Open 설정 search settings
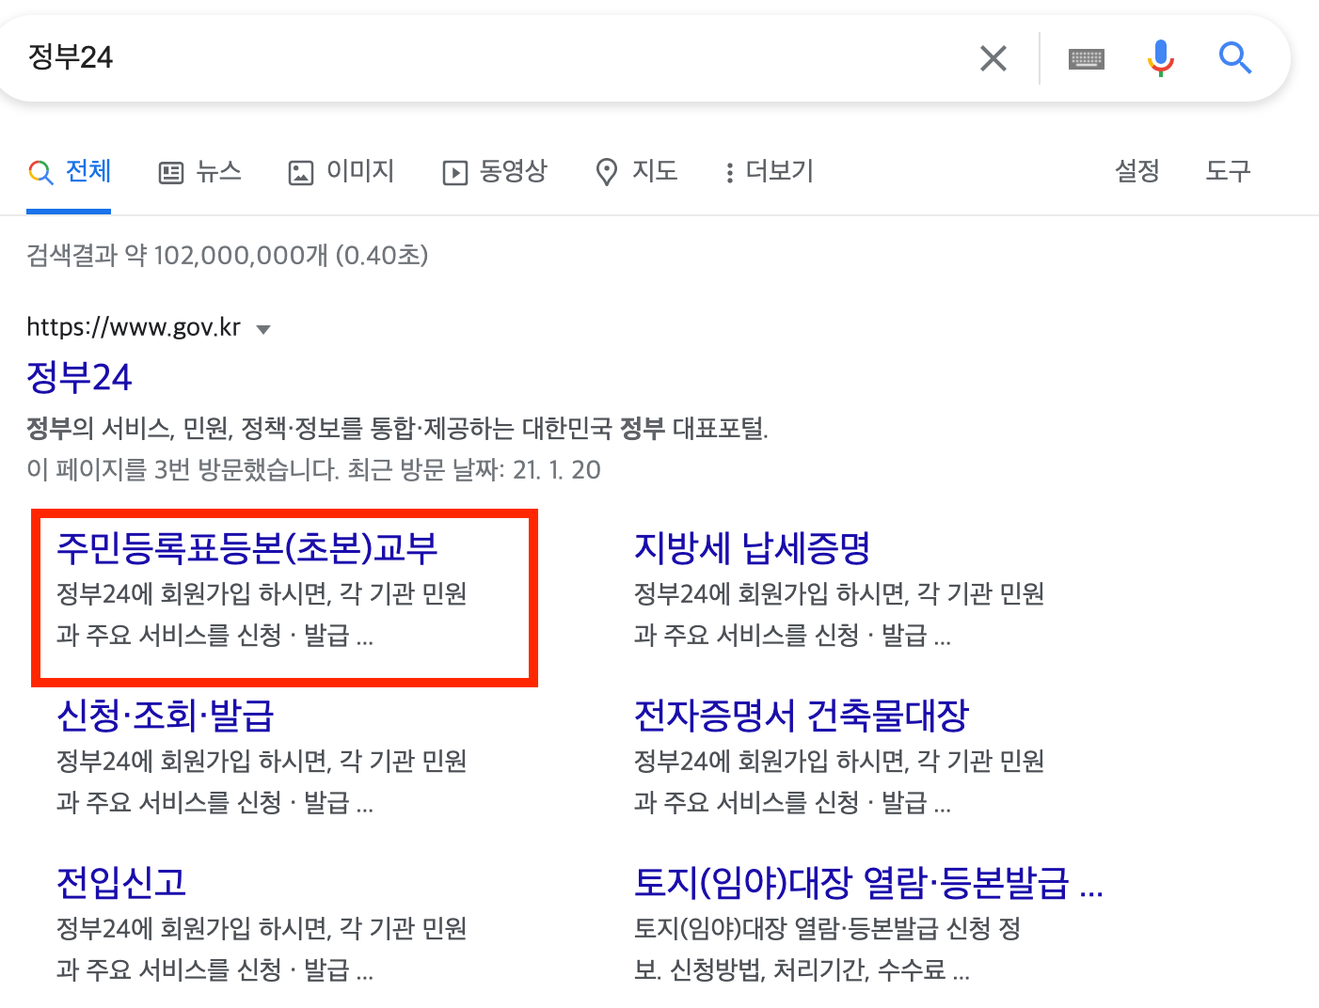 pyautogui.click(x=1137, y=171)
